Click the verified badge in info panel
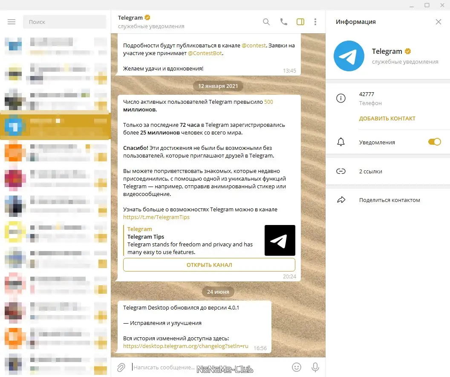The height and width of the screenshot is (377, 450). coord(408,51)
